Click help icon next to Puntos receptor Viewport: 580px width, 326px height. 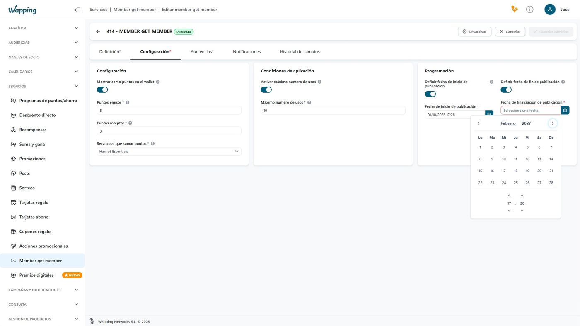(130, 123)
